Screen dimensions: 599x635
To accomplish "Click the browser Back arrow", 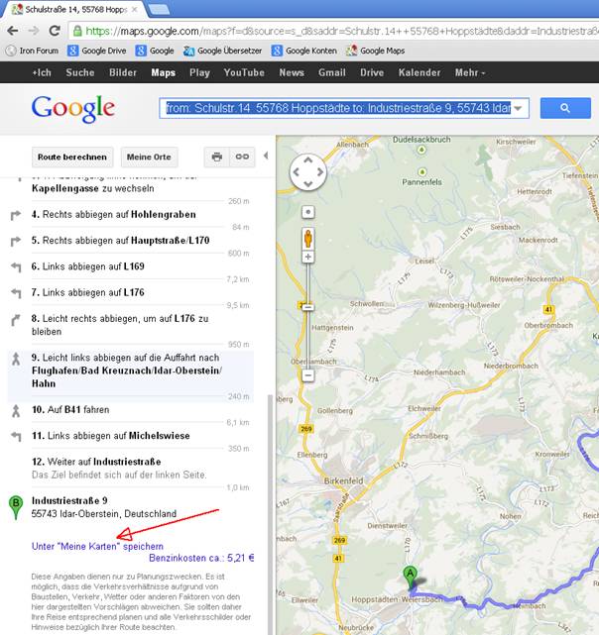I will pyautogui.click(x=13, y=31).
